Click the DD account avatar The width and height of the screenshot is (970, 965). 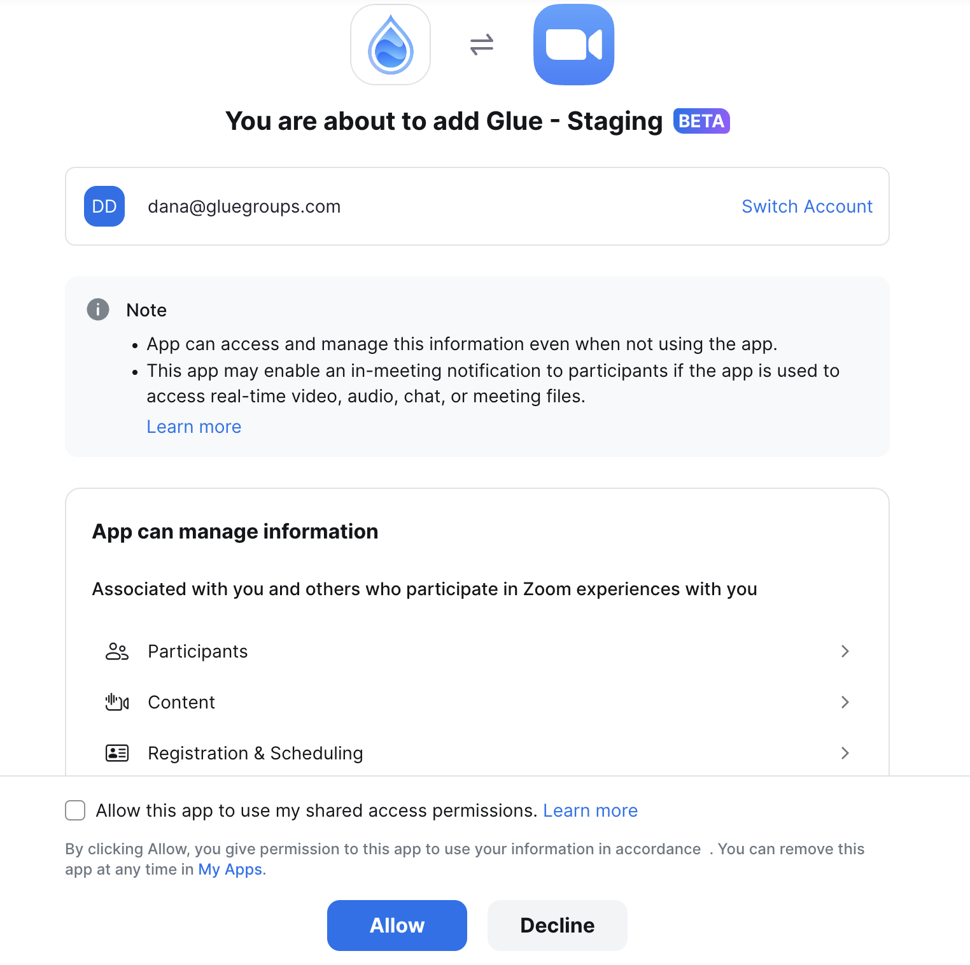(104, 206)
